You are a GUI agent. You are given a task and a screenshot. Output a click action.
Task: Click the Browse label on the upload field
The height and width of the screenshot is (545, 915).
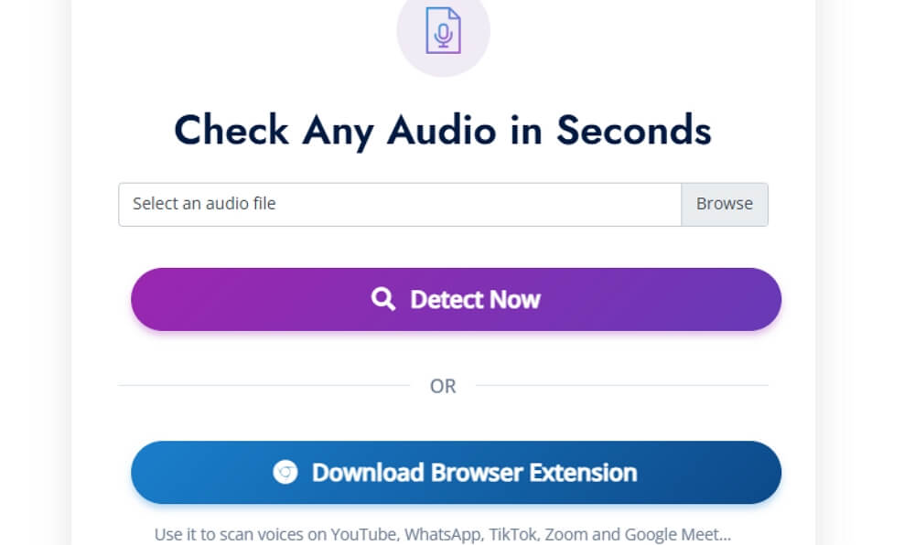(x=724, y=204)
